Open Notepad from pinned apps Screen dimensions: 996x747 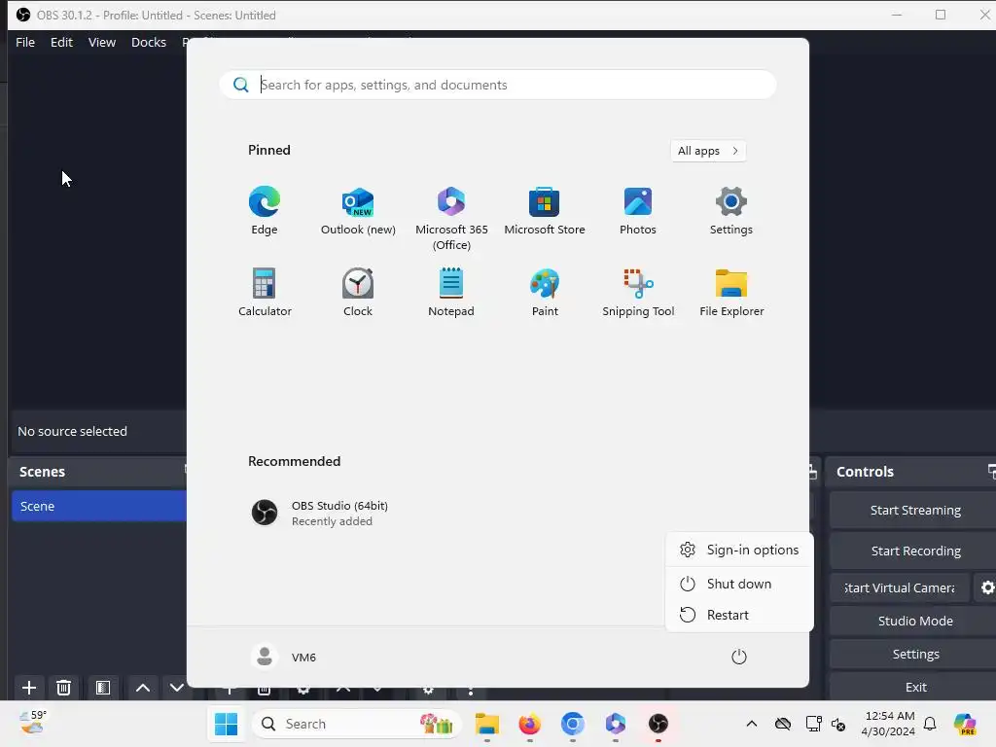point(451,292)
